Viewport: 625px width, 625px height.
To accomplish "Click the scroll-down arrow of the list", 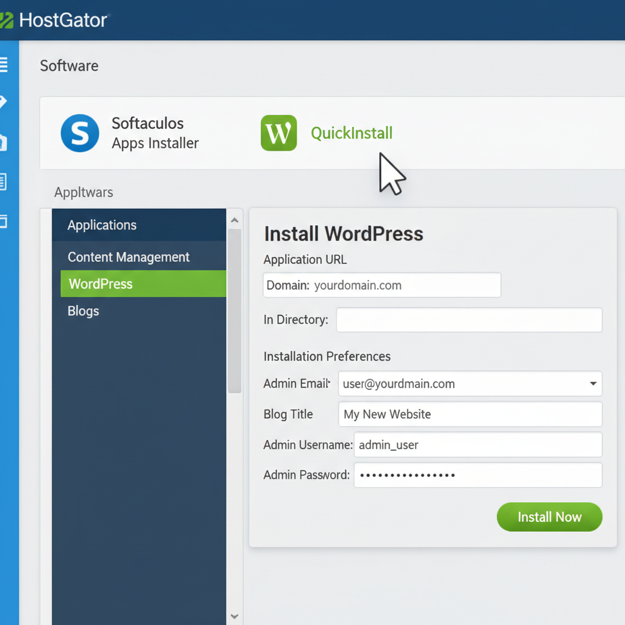I will click(x=234, y=616).
